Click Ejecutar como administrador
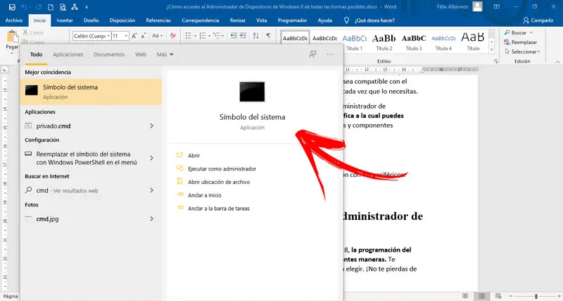The image size is (563, 301). point(216,168)
